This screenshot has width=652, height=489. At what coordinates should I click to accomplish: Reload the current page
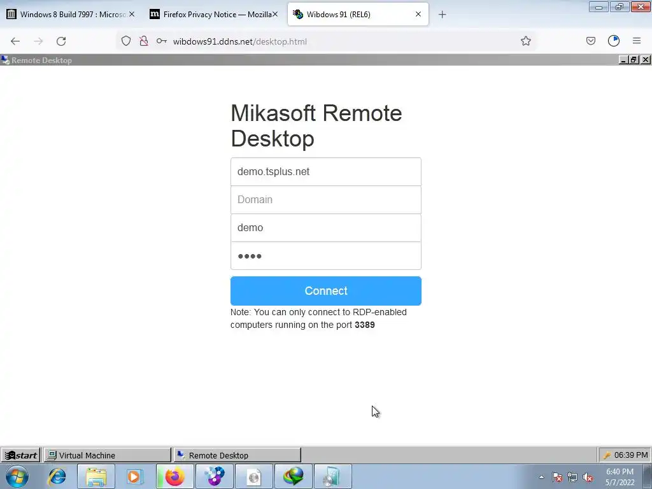pyautogui.click(x=61, y=41)
